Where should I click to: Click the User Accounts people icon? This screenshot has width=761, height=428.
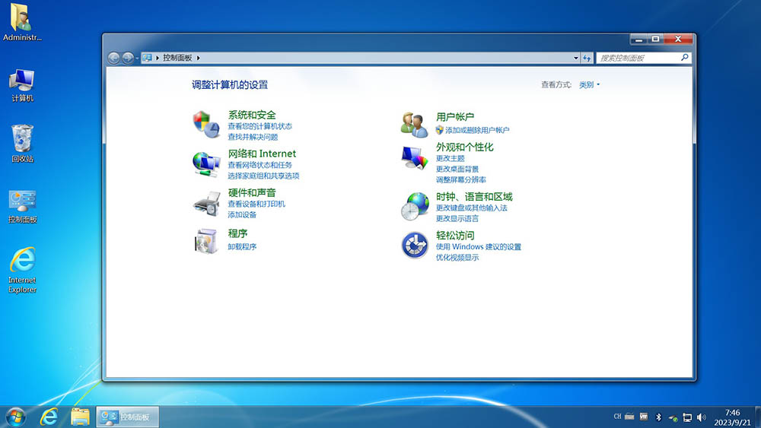tap(415, 123)
